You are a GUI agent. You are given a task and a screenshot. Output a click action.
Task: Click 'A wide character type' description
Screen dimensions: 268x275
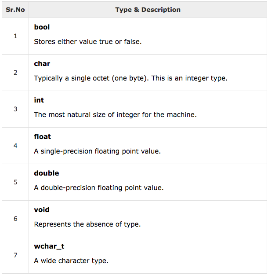tap(71, 261)
